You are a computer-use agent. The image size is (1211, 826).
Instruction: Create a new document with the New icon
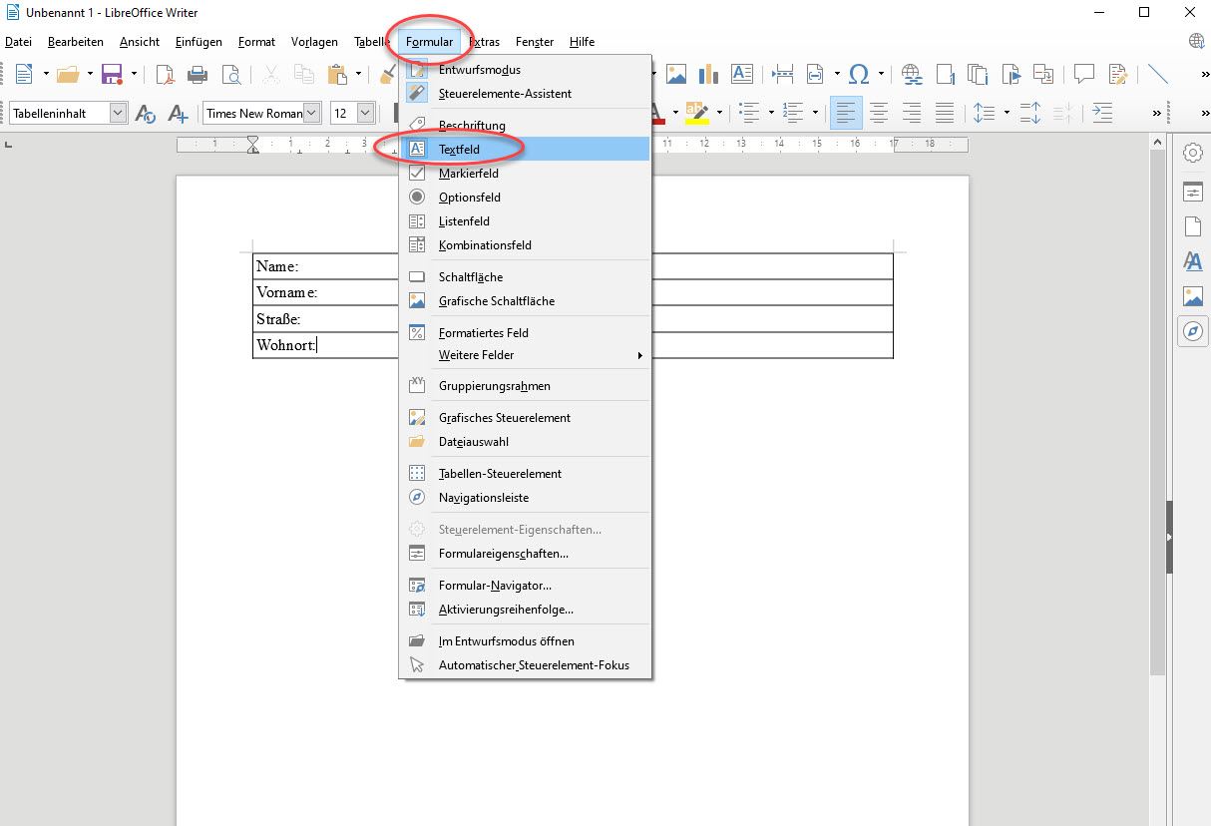coord(23,74)
